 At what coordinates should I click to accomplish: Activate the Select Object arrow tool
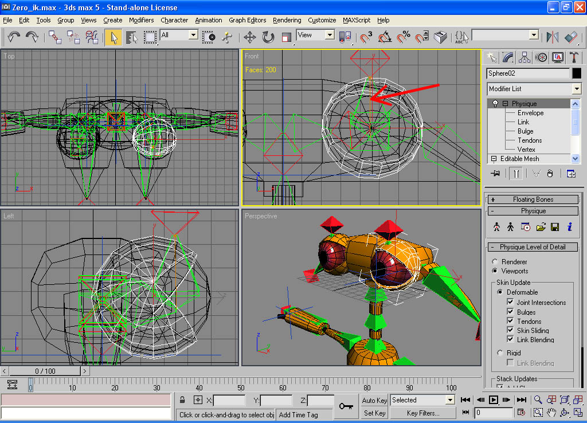click(x=114, y=37)
